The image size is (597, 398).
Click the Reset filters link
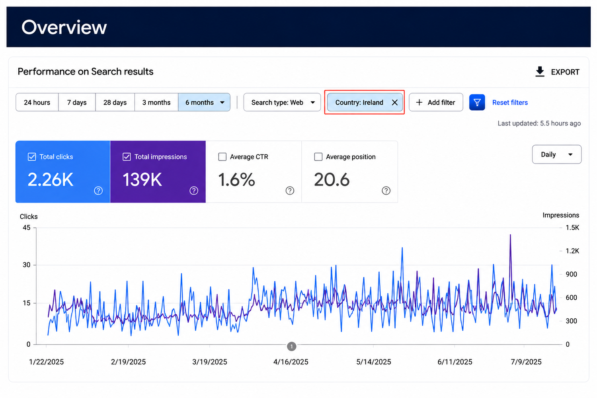pos(510,102)
